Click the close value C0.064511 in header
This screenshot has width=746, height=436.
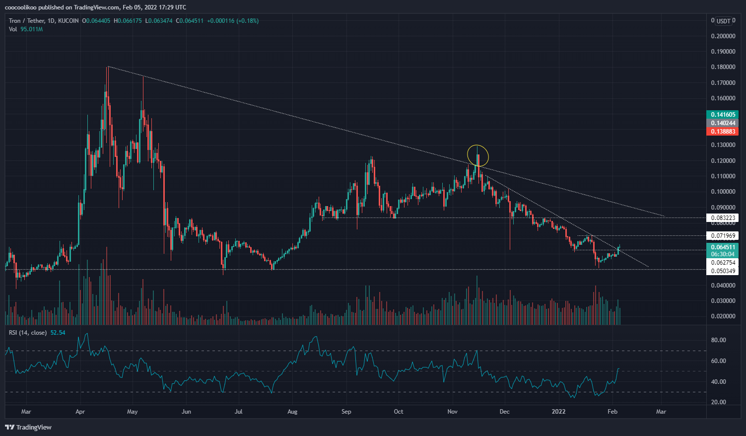(x=190, y=21)
